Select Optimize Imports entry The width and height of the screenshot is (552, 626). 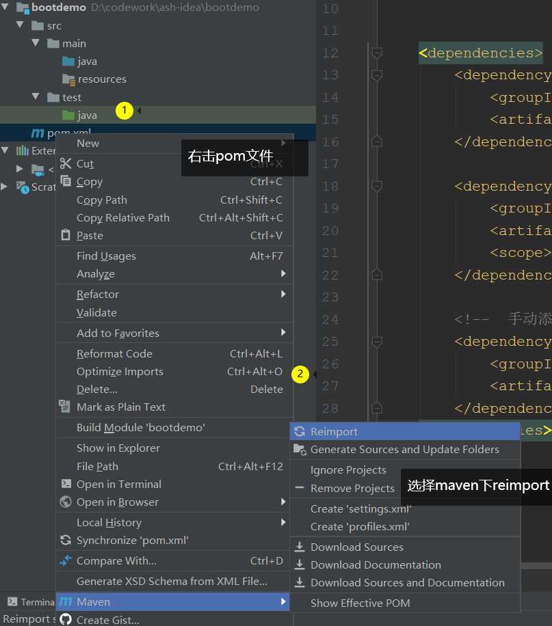click(174, 371)
